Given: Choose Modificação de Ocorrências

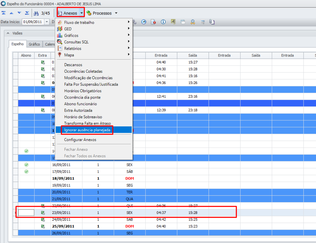Looking at the screenshot, I should [x=94, y=78].
